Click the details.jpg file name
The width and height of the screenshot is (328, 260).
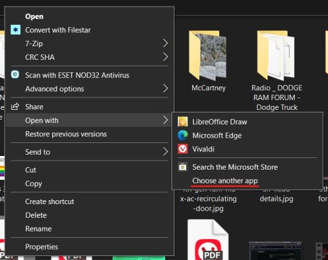pos(277,199)
